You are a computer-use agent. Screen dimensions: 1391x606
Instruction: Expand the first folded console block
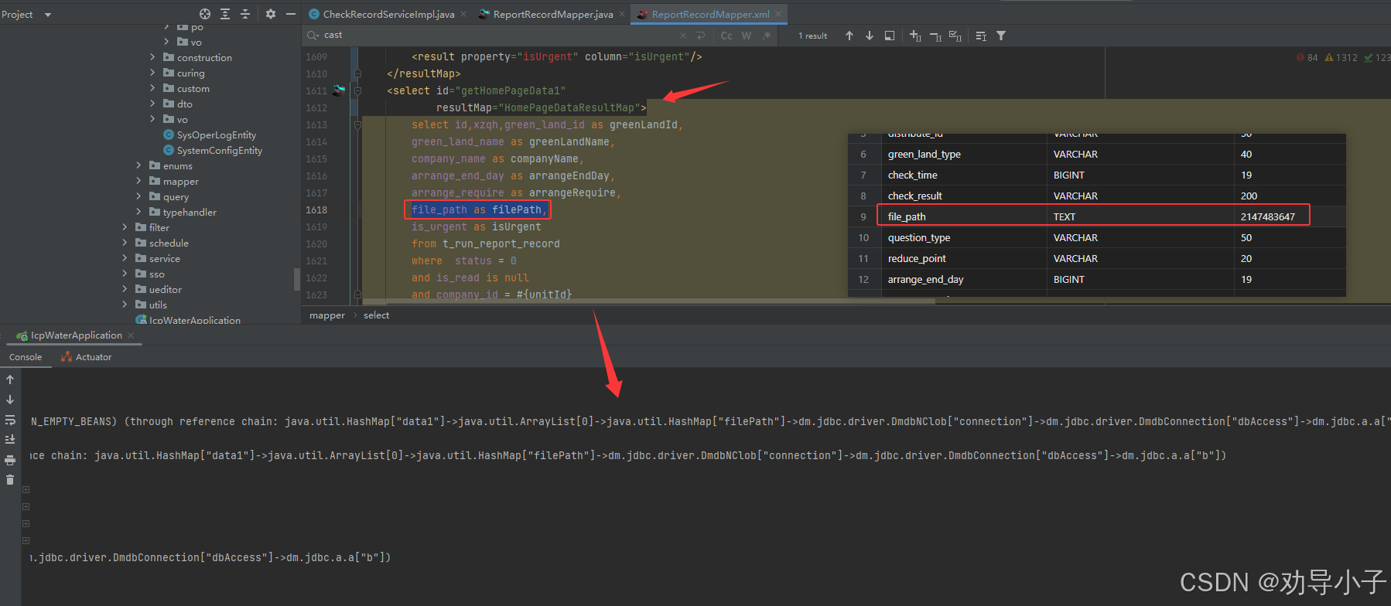point(26,489)
